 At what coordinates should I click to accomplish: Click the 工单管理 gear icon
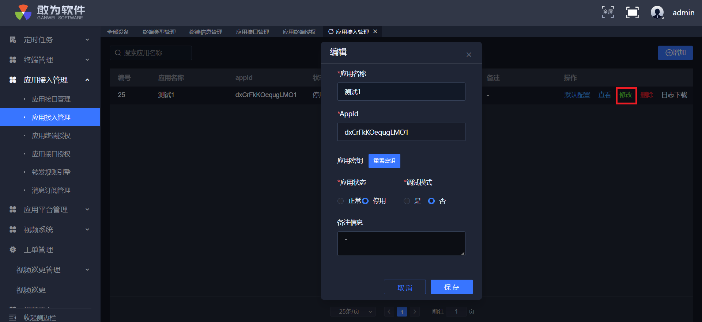click(13, 250)
